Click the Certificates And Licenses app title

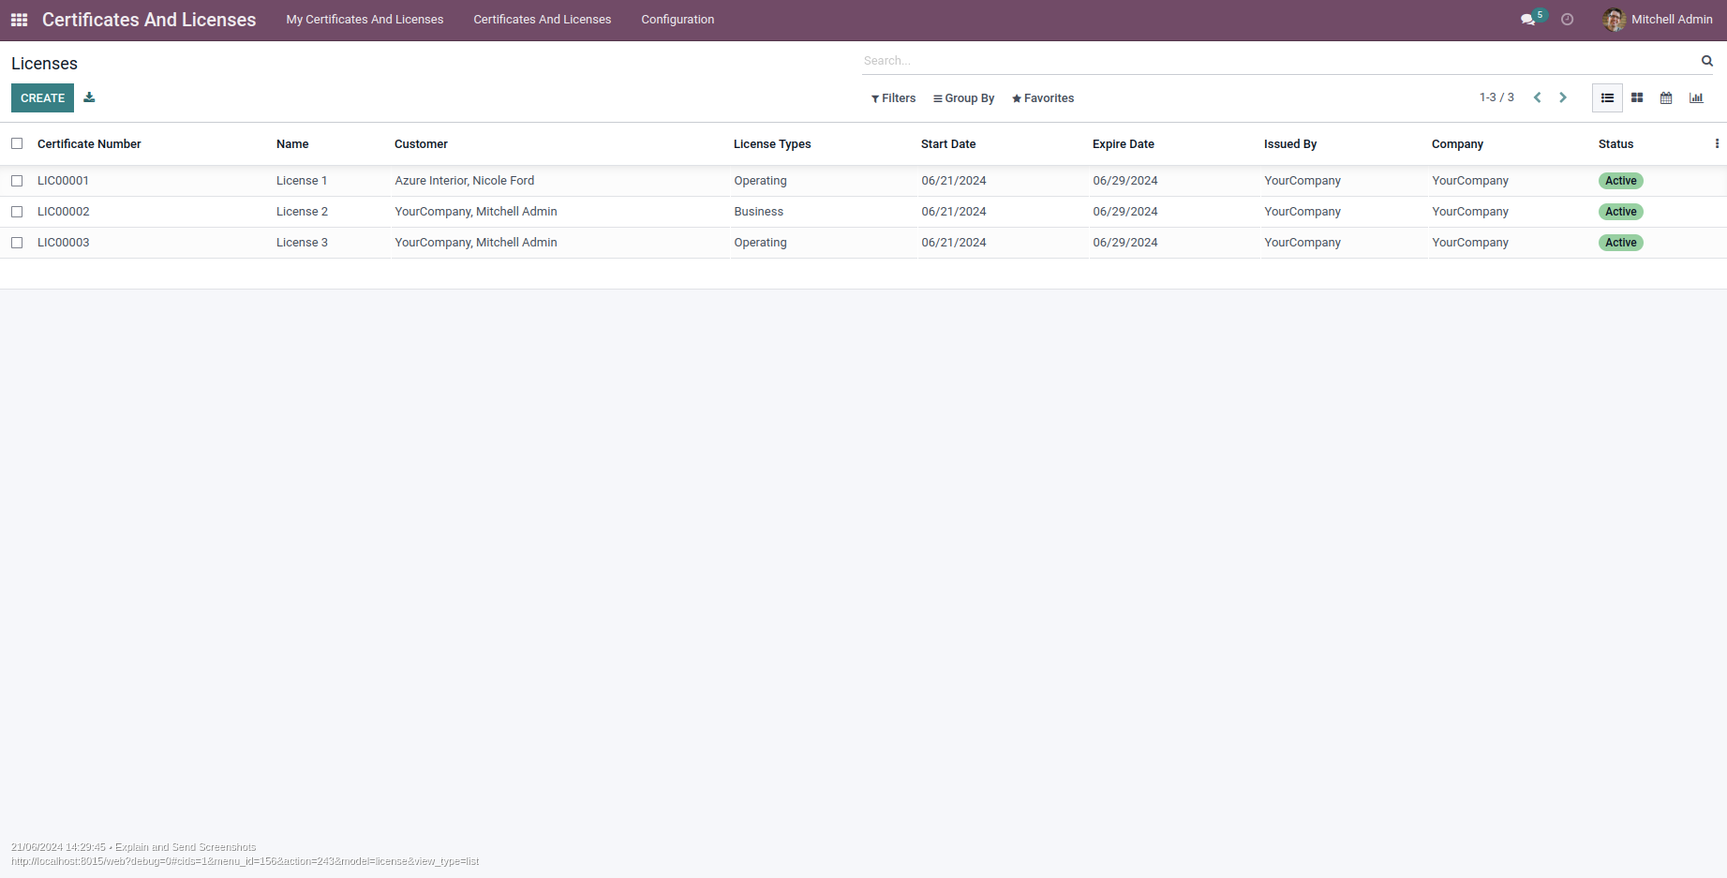pos(149,20)
